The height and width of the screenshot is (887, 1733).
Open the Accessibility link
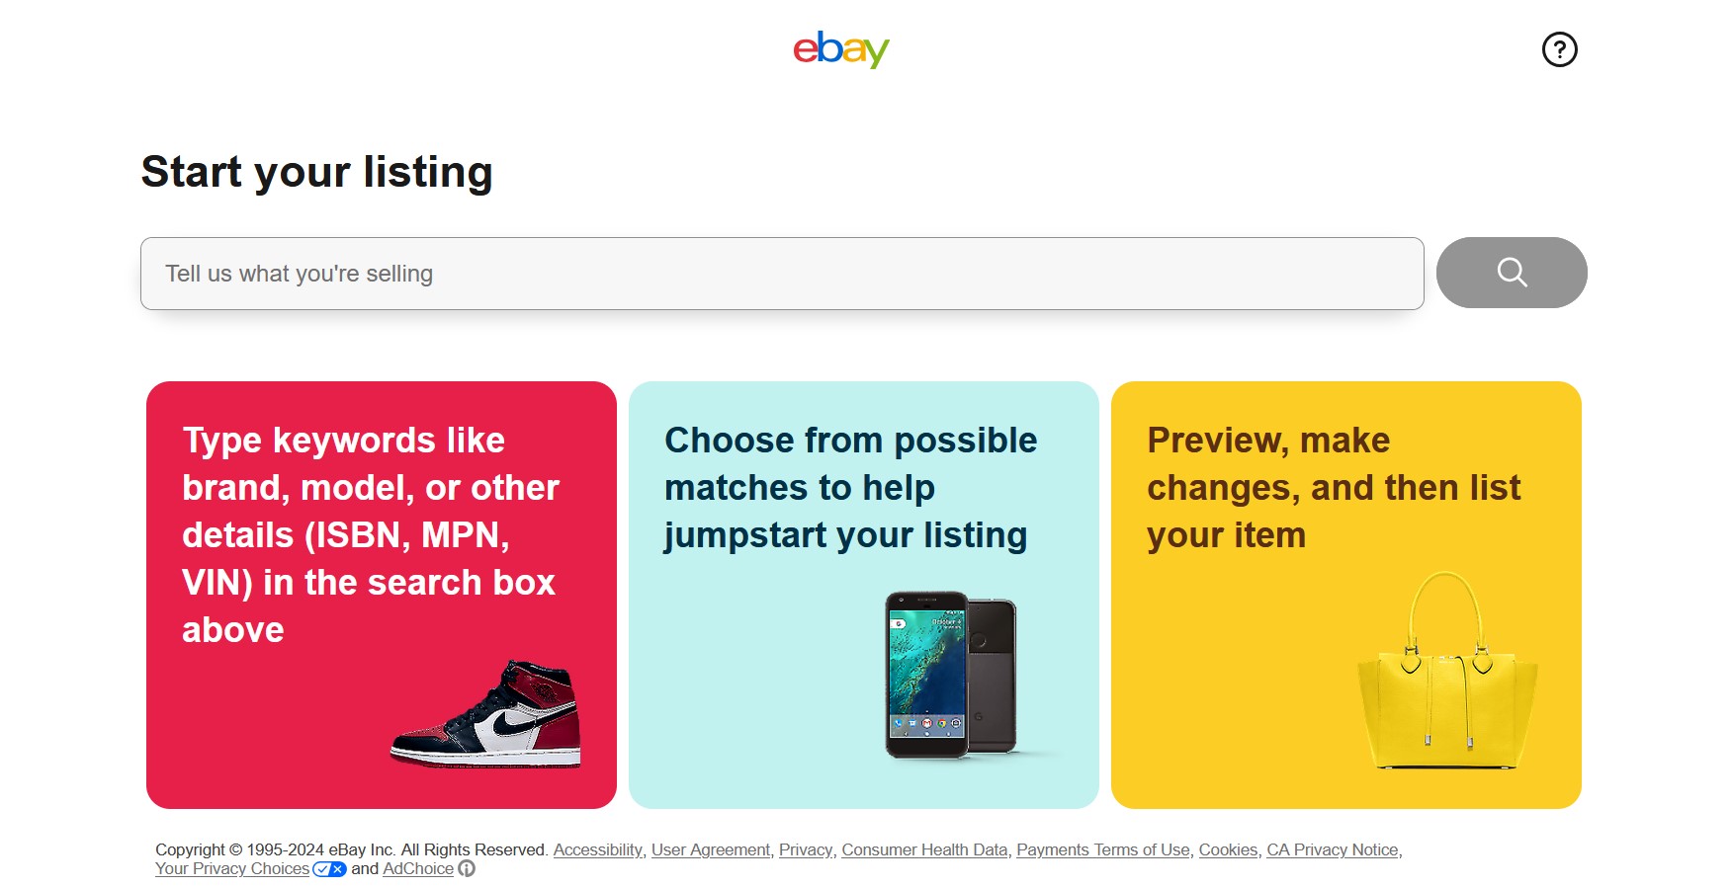point(597,849)
